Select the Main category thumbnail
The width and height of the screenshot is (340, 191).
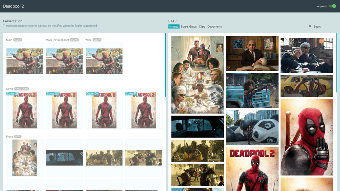25,61
